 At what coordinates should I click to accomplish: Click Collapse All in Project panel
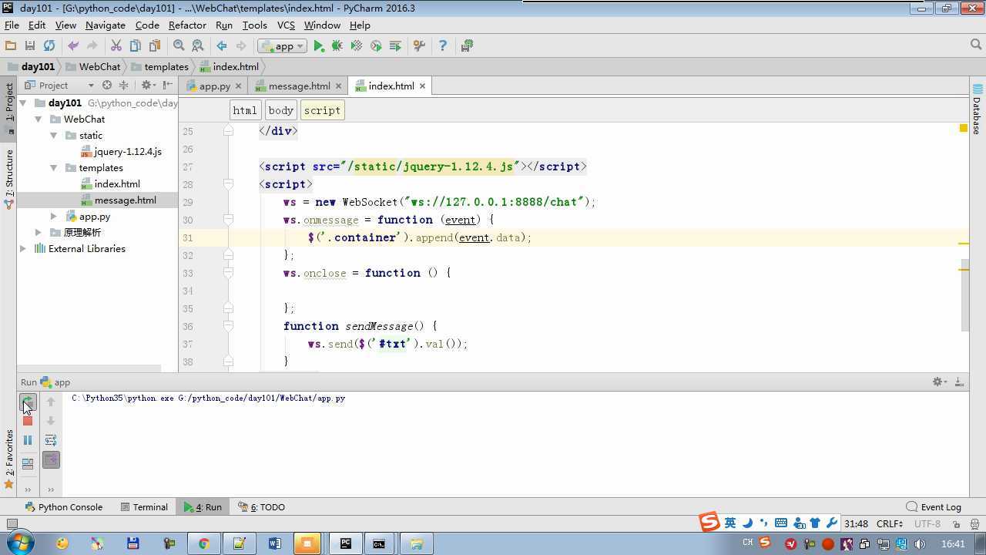coord(123,86)
